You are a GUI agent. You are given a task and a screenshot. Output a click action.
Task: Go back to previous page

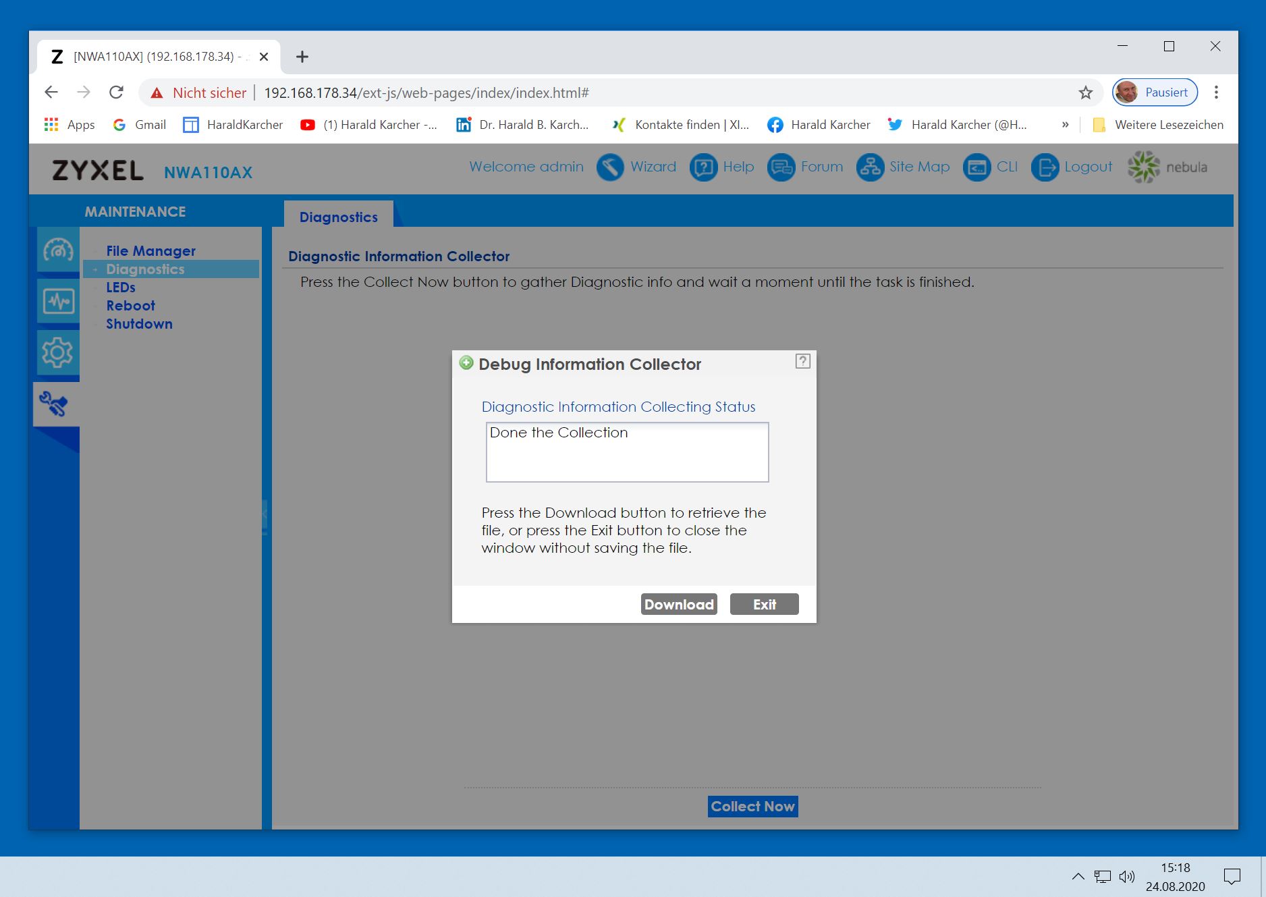51,92
